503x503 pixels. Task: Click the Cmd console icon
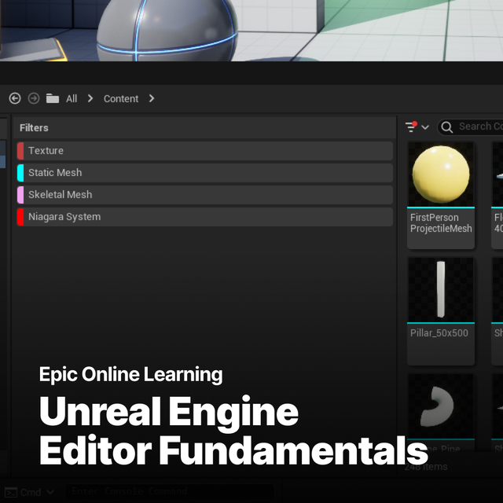[10, 492]
